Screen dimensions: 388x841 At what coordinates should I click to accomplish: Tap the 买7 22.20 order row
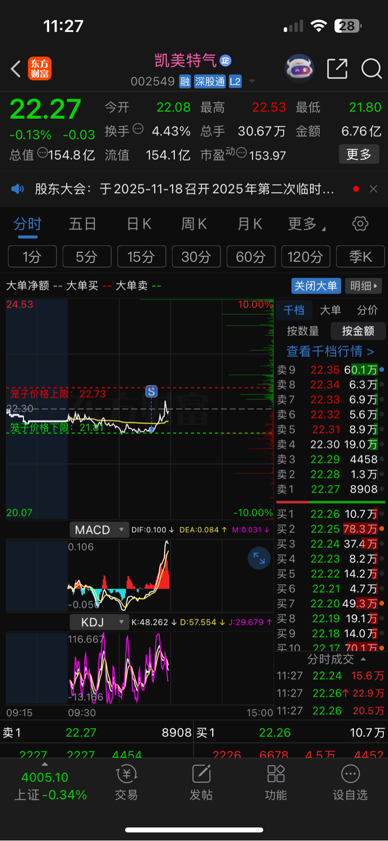[x=331, y=603]
